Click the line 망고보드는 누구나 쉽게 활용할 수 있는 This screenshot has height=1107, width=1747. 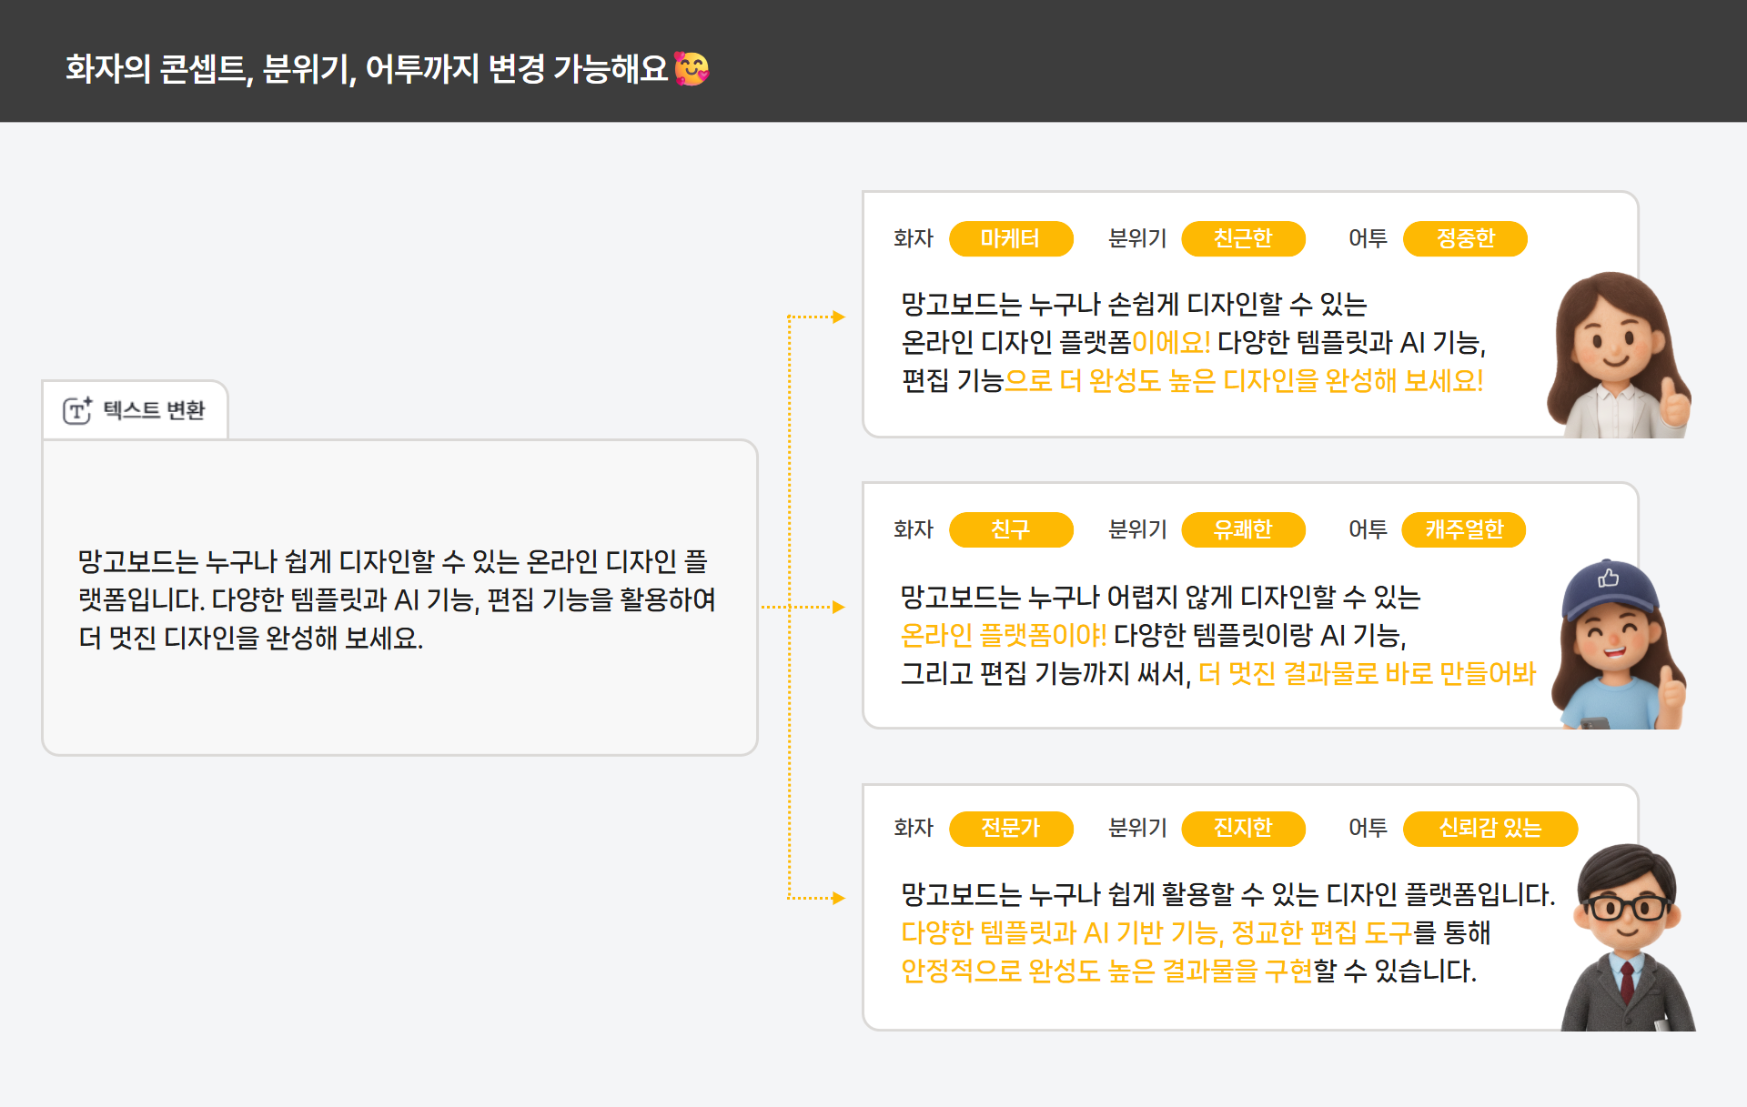(1227, 894)
